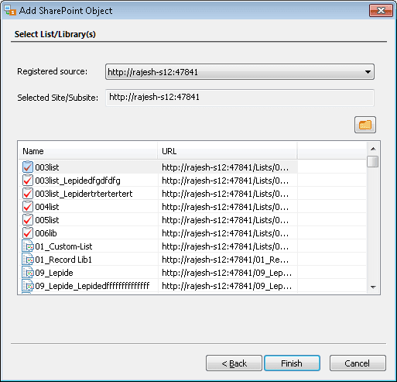397x382 pixels.
Task: Click the URL cell of 09_Lepide
Action: click(227, 273)
